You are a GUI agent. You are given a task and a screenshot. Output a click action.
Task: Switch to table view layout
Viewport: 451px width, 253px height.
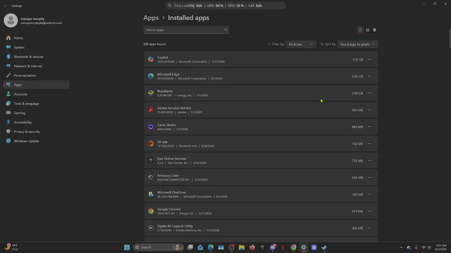point(375,30)
